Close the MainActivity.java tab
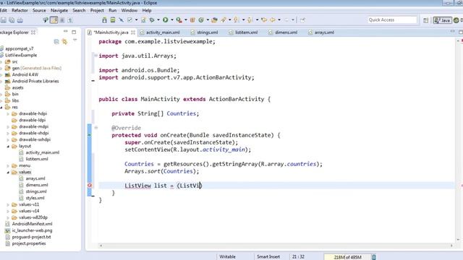 click(133, 32)
